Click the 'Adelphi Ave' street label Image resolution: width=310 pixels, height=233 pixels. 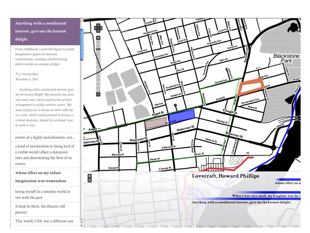176,95
